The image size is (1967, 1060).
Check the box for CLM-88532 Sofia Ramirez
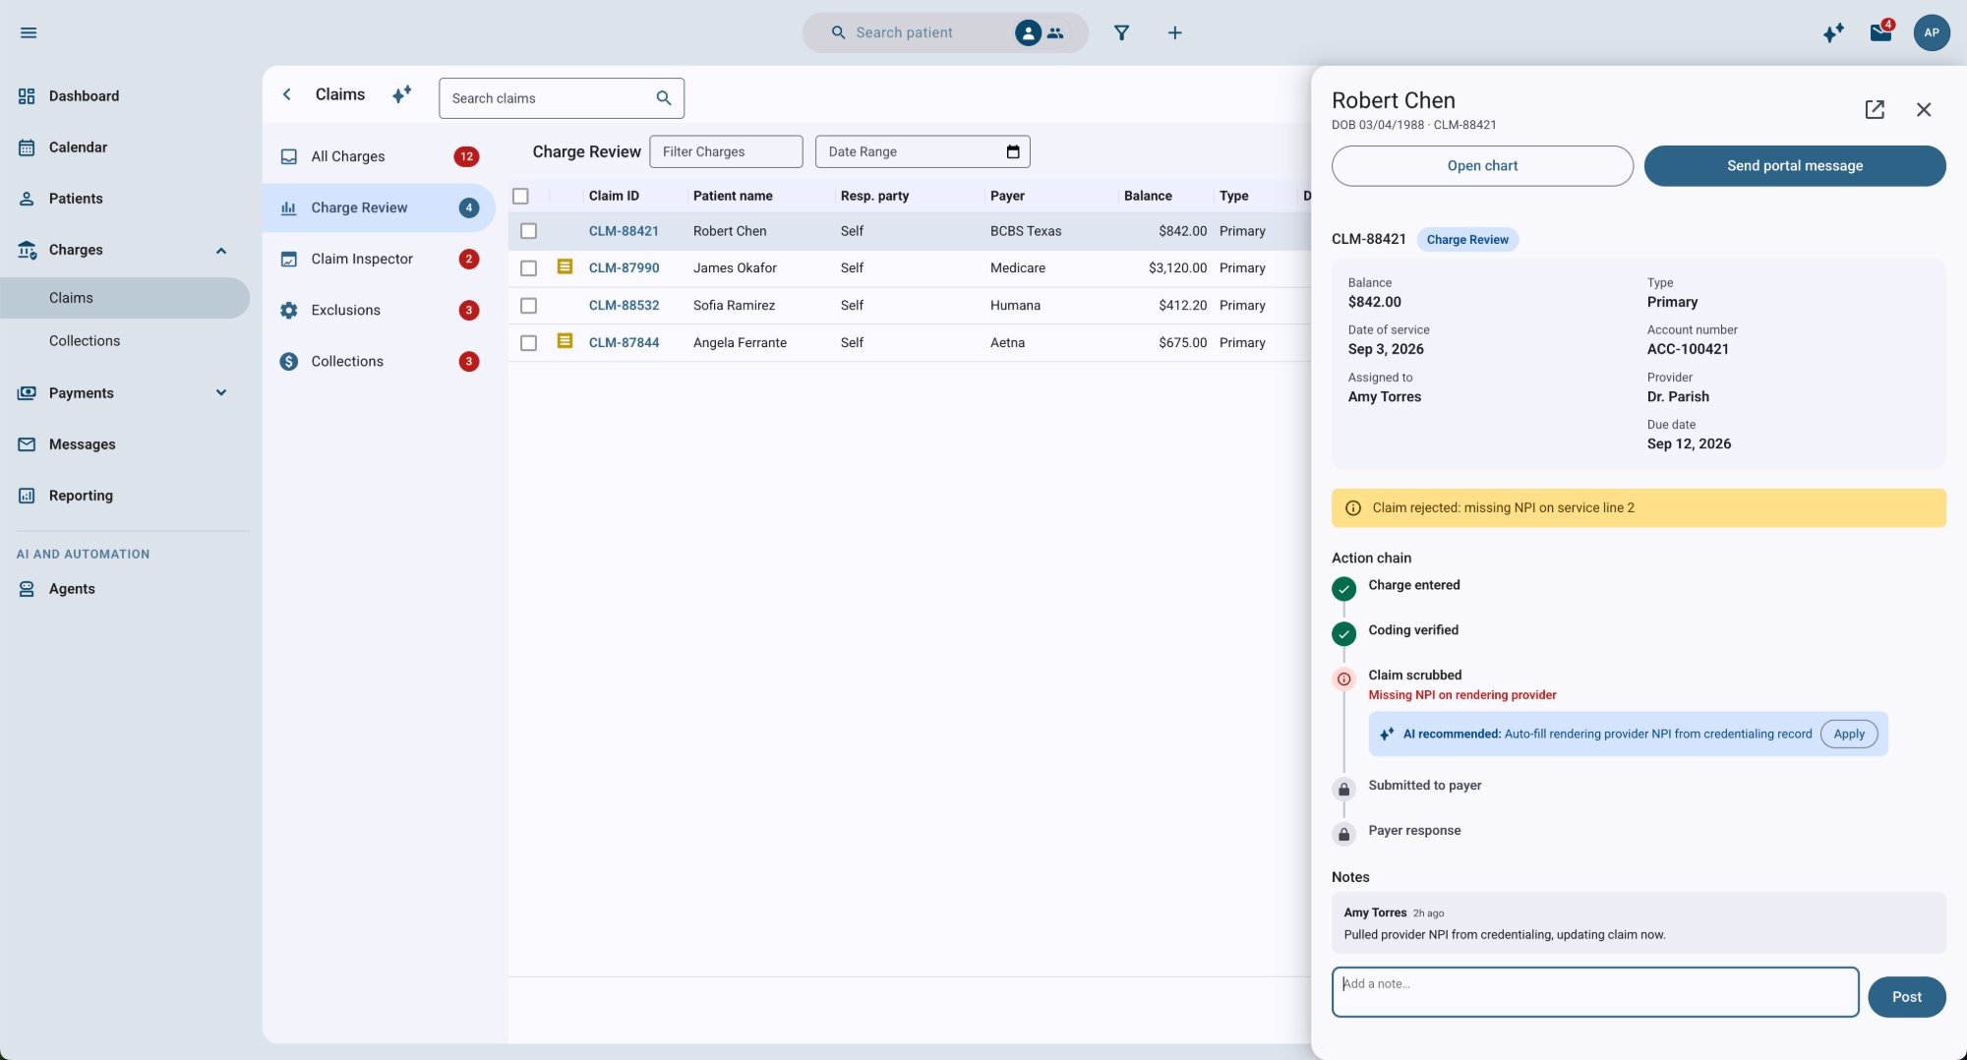(x=529, y=306)
